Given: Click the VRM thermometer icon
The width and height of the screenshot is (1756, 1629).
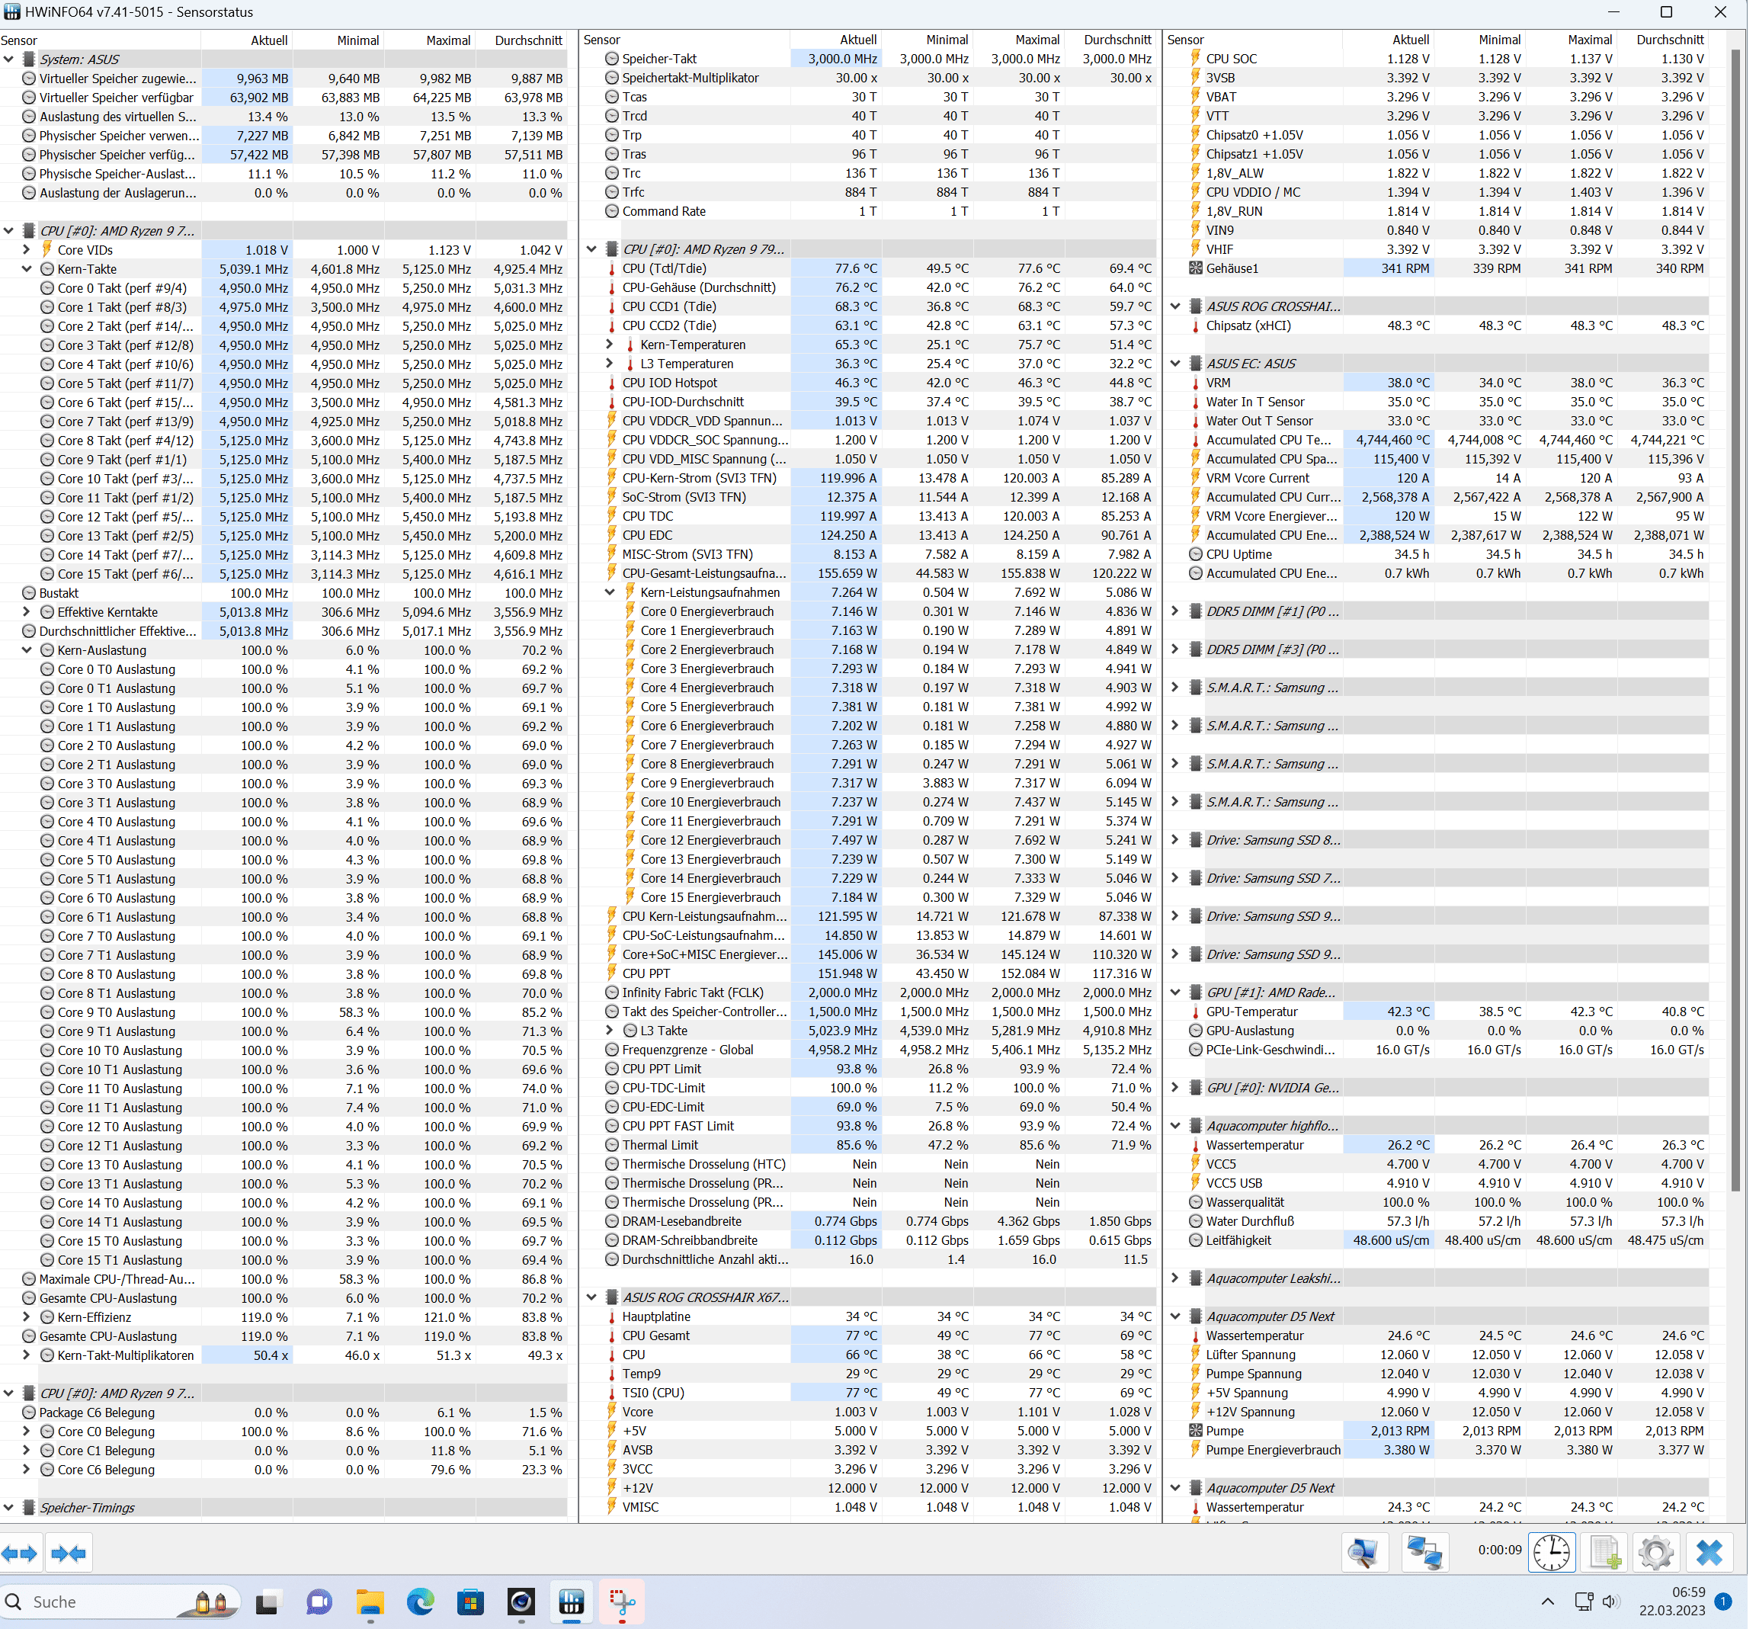Looking at the screenshot, I should 1195,383.
